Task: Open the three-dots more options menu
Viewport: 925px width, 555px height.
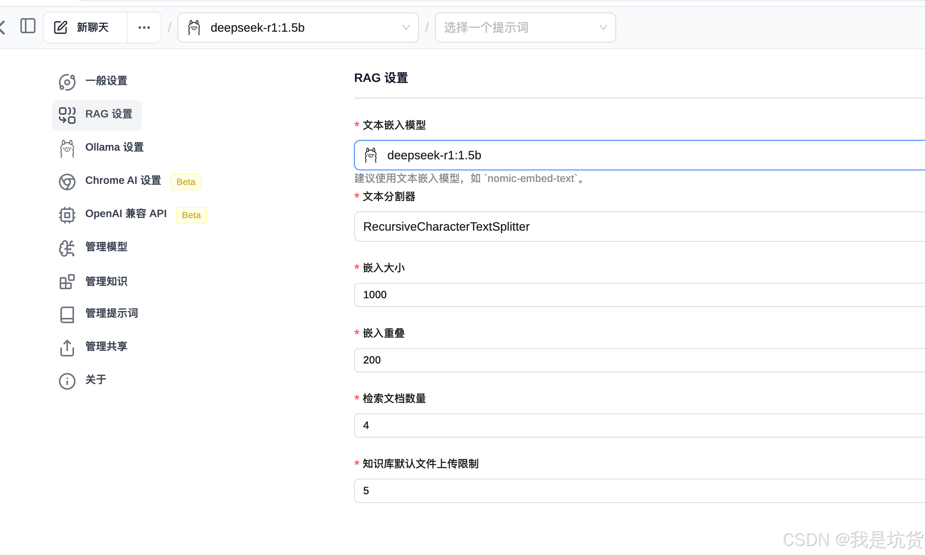Action: (x=144, y=28)
